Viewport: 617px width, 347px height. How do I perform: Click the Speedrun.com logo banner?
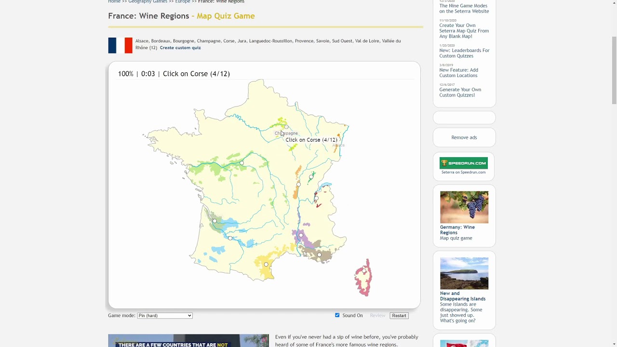pos(463,163)
